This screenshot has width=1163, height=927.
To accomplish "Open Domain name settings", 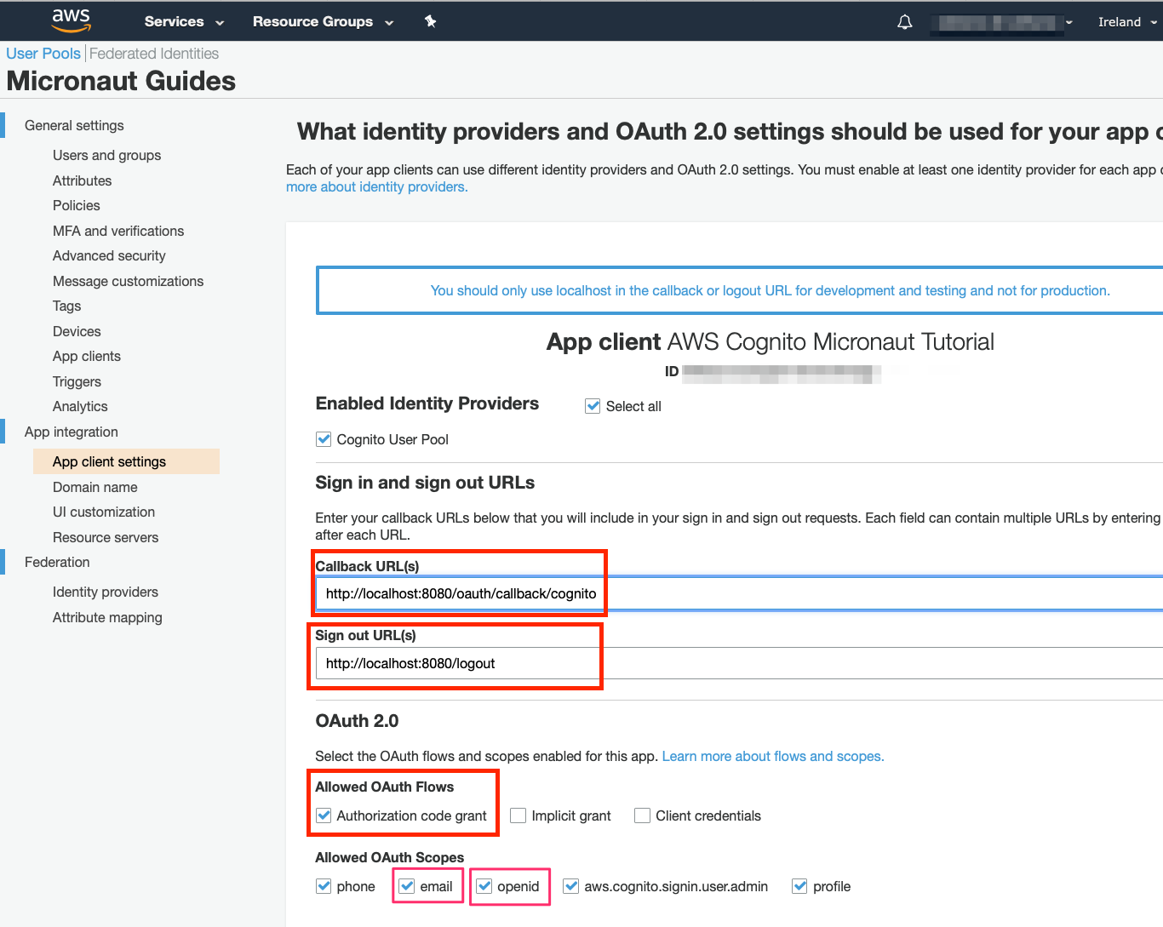I will (x=95, y=487).
